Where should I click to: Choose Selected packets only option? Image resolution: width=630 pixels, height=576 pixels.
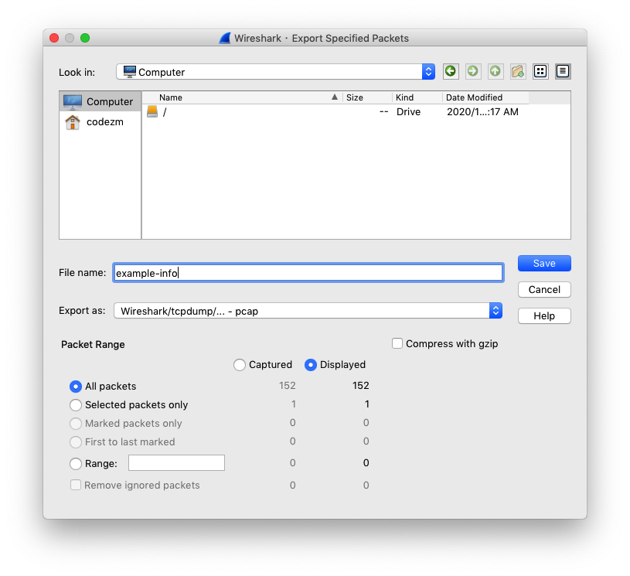[x=76, y=404]
